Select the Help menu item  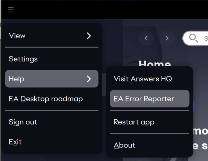coord(52,79)
